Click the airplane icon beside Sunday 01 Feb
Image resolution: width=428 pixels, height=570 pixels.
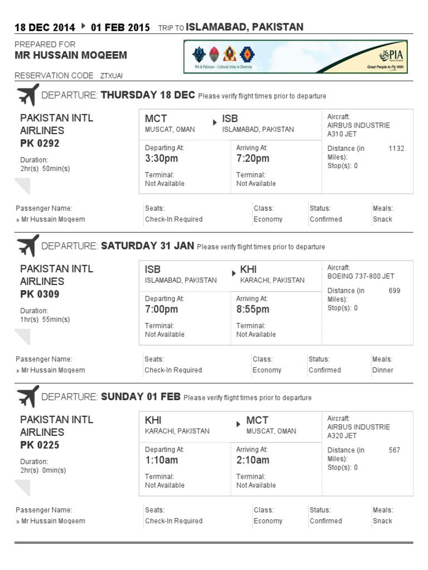point(28,396)
